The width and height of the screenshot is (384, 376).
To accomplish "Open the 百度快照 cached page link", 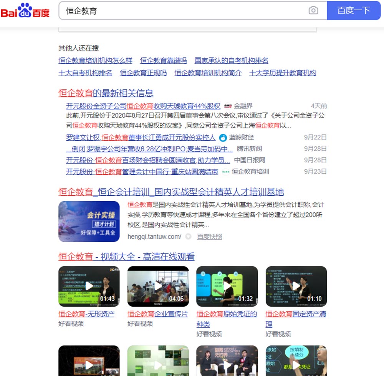I will click(x=209, y=237).
